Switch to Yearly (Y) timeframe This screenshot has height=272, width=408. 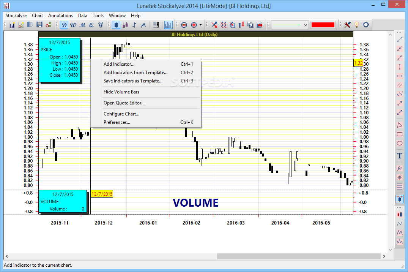point(101,25)
